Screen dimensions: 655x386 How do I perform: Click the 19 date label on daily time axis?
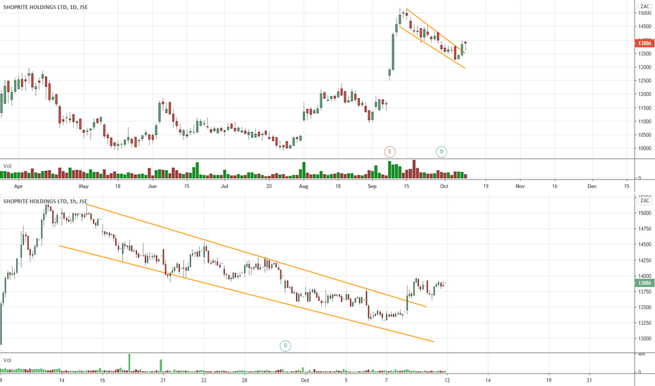(486, 186)
